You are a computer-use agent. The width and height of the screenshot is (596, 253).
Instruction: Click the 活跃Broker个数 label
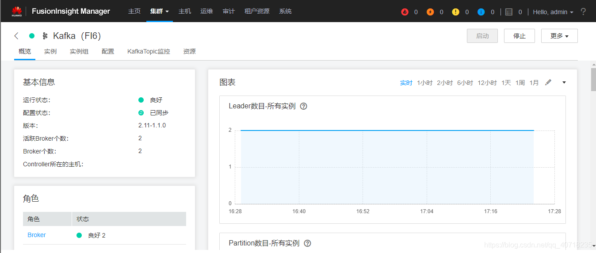point(46,138)
